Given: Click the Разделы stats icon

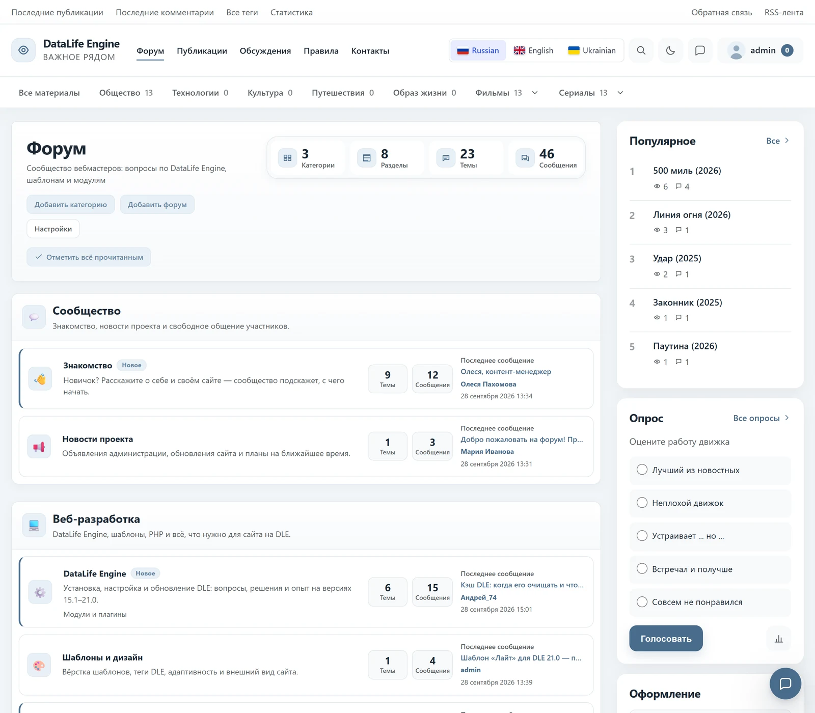Looking at the screenshot, I should 367,158.
